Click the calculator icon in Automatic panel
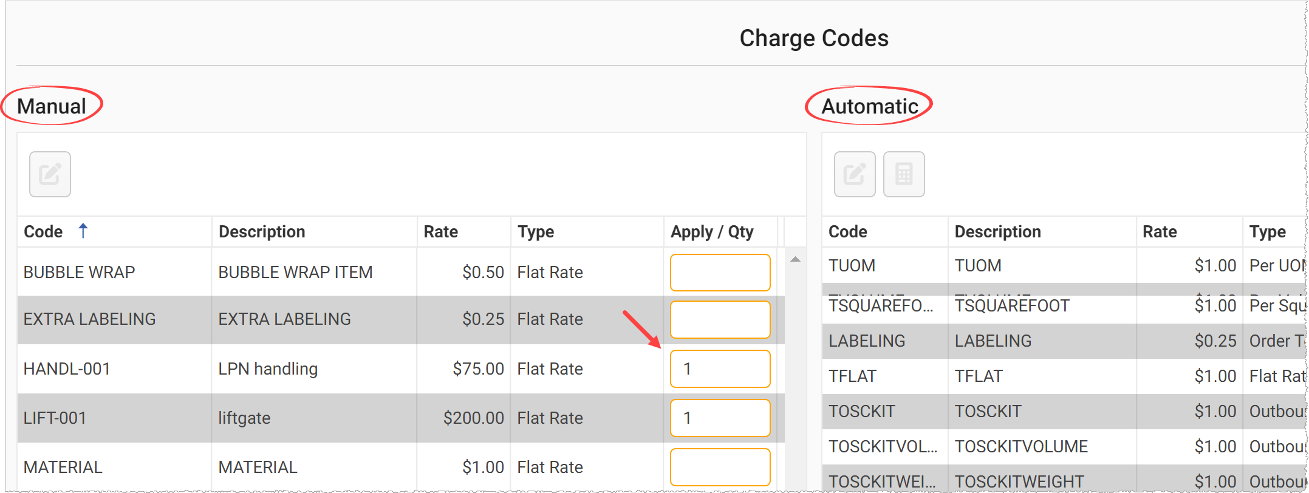Image resolution: width=1309 pixels, height=493 pixels. point(904,174)
